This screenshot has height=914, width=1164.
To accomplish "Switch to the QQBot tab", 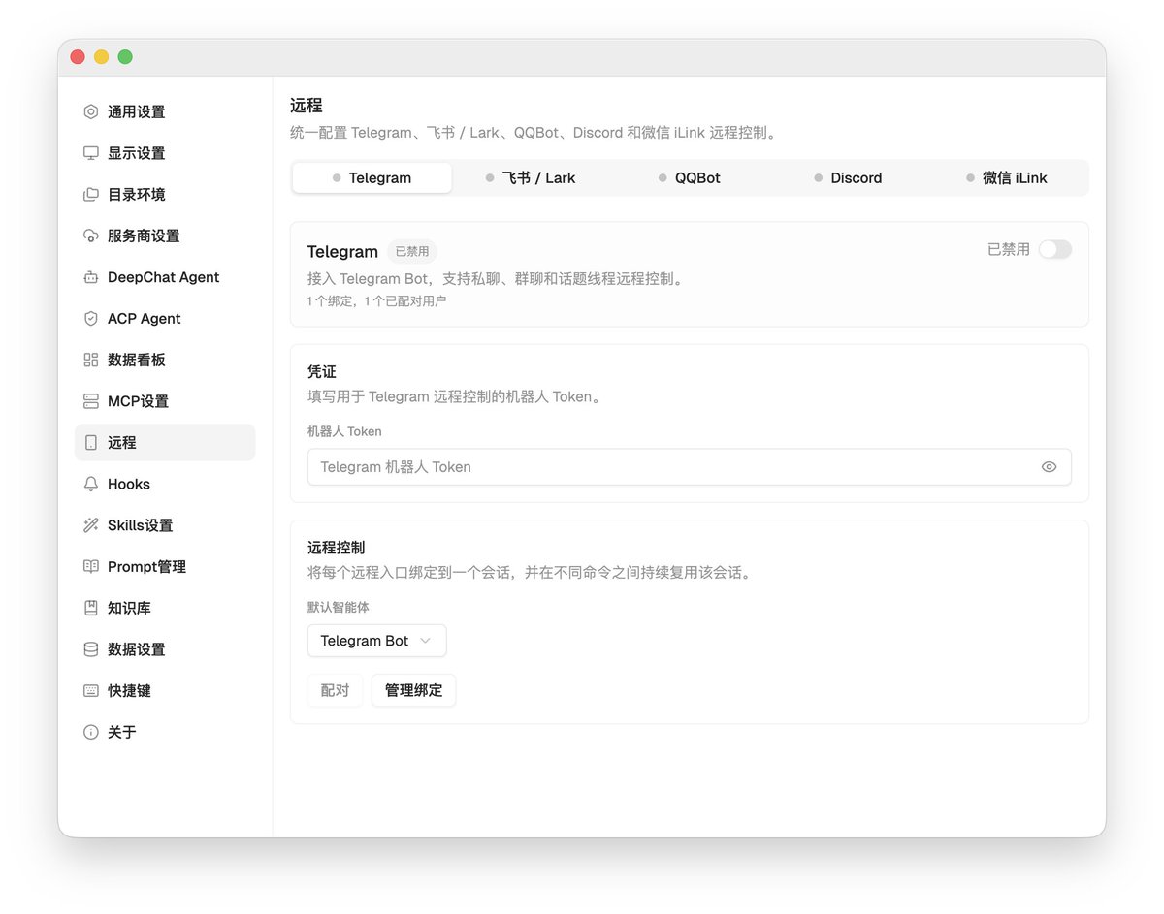I will [690, 177].
